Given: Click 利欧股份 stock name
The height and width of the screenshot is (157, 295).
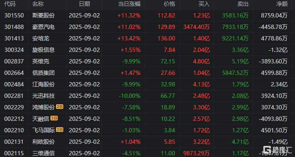Looking at the screenshot, I should pos(44,142).
